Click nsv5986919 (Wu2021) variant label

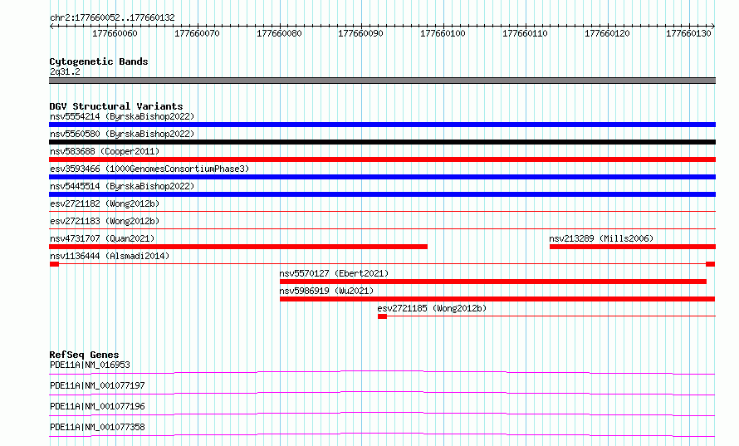point(326,291)
